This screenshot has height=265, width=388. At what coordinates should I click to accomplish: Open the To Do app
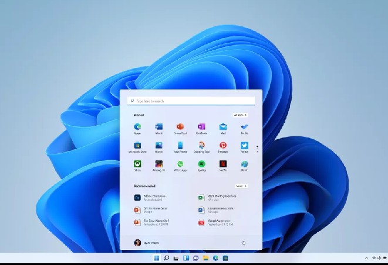pyautogui.click(x=244, y=129)
